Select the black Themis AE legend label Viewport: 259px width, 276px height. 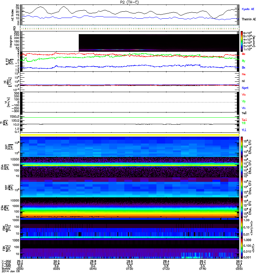[249, 19]
